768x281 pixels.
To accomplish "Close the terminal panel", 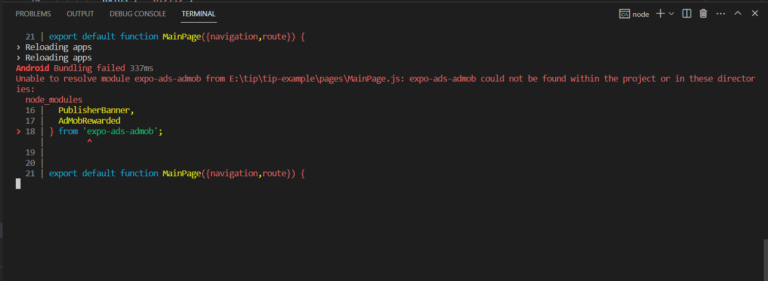I will (x=755, y=14).
